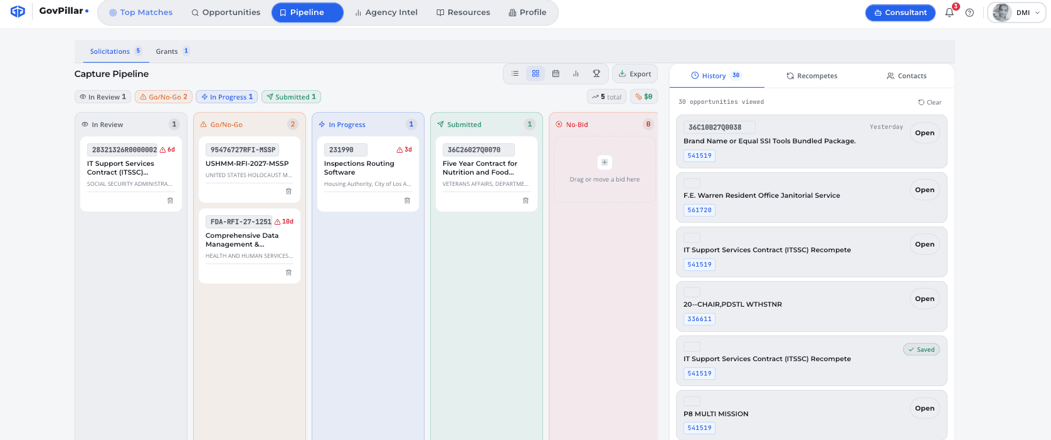Click the 3d deadline warning icon
The height and width of the screenshot is (440, 1051).
(400, 150)
